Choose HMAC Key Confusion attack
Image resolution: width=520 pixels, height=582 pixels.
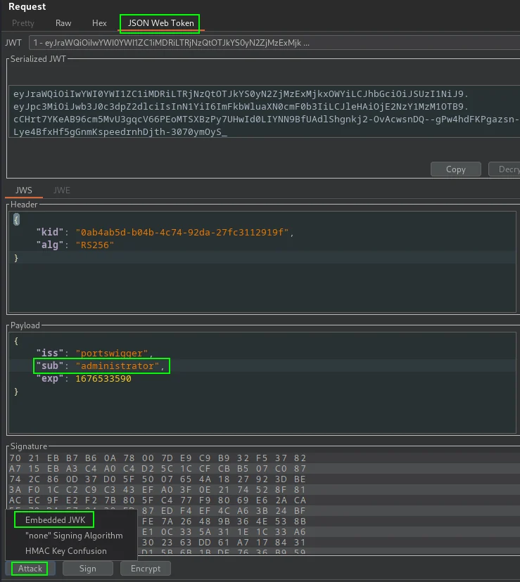click(x=65, y=551)
